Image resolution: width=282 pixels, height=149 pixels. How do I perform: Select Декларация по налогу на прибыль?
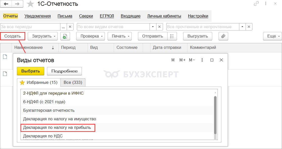tap(117, 128)
